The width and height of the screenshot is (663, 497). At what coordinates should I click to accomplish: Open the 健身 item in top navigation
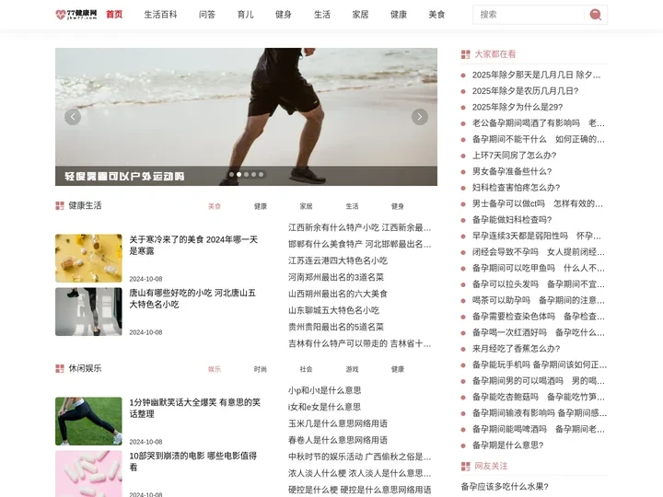(x=284, y=15)
